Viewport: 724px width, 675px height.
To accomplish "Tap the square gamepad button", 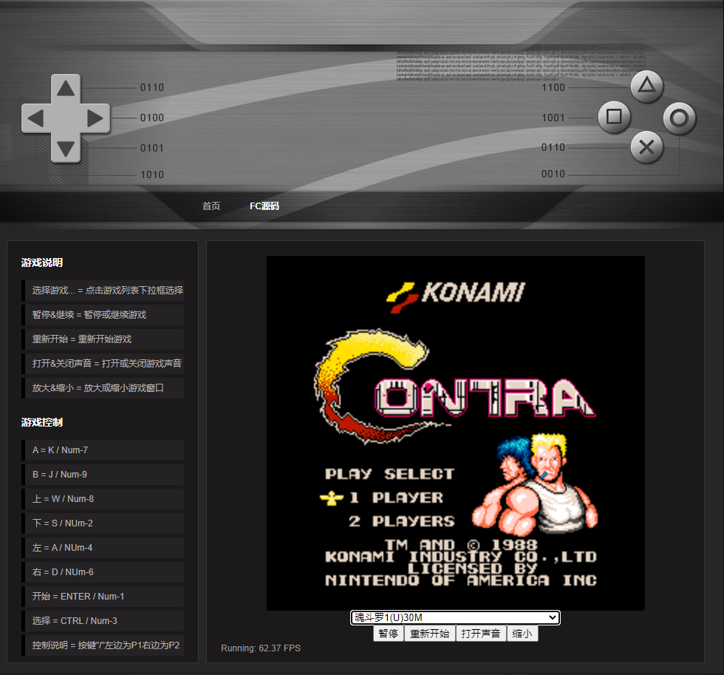I will click(x=613, y=117).
